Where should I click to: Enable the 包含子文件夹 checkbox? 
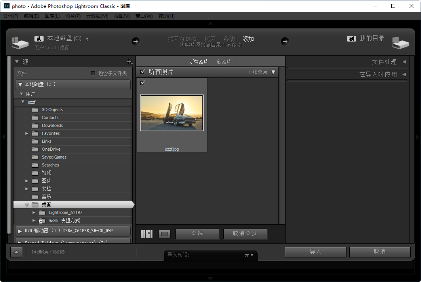tap(93, 73)
